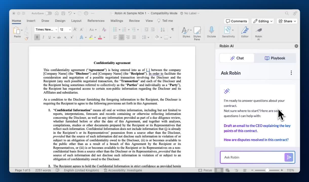309x182 pixels.
Task: Switch to the Review tab
Action: [134, 21]
